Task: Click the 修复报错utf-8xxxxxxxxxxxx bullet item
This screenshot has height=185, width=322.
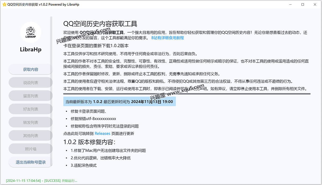Action: (x=93, y=119)
